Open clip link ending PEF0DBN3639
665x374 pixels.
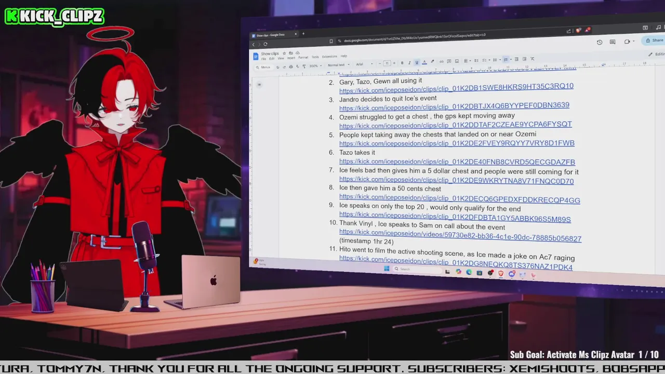coord(454,106)
